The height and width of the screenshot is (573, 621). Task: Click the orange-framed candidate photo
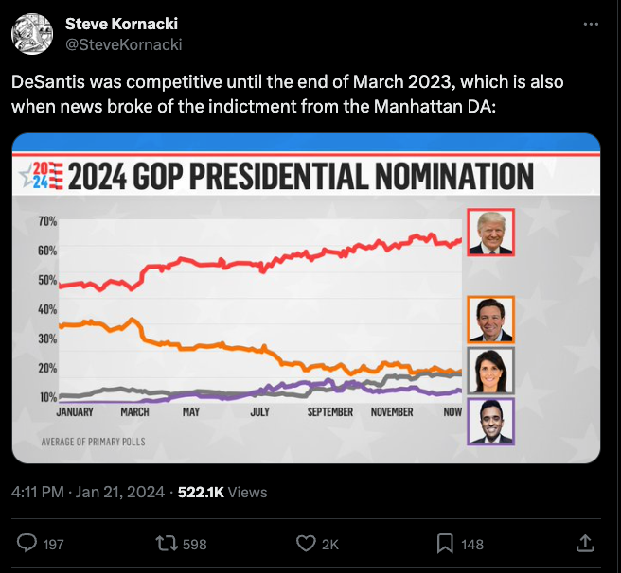point(490,320)
